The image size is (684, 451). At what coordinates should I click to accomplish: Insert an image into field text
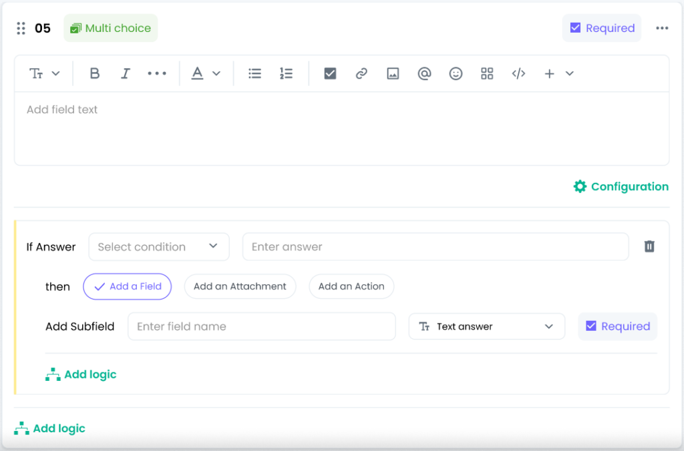point(393,73)
